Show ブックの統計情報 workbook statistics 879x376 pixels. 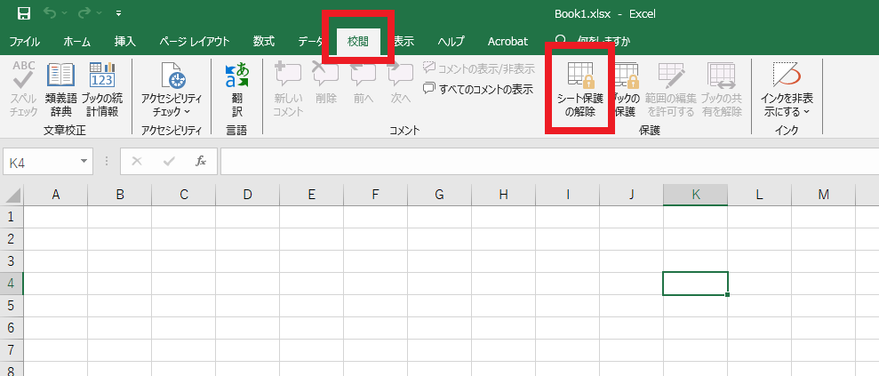(102, 89)
